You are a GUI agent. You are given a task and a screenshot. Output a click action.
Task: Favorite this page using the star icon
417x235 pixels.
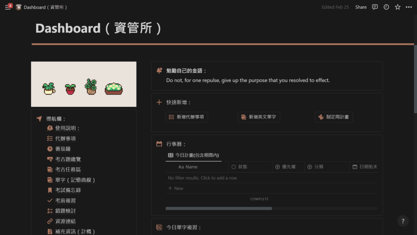[x=397, y=7]
